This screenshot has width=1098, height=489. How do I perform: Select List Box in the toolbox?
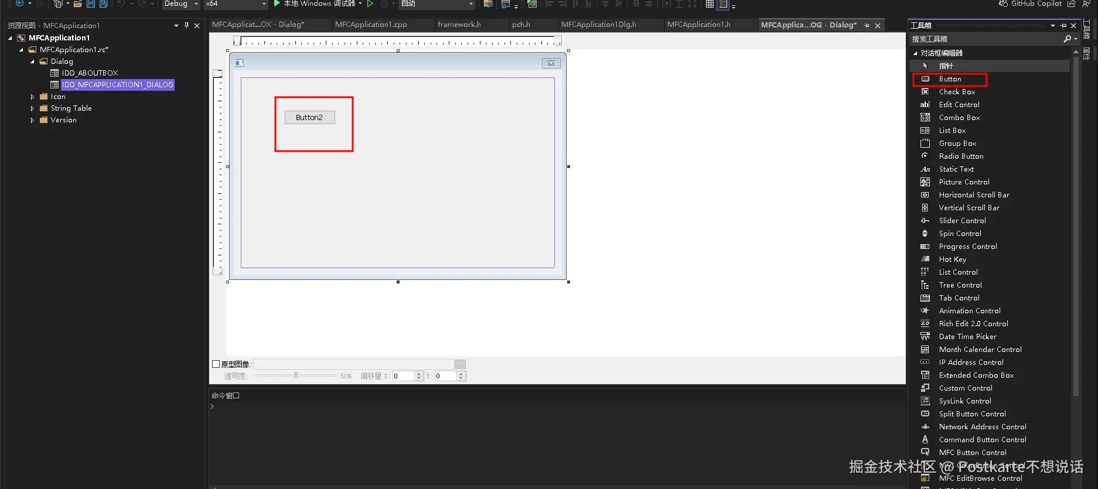952,131
